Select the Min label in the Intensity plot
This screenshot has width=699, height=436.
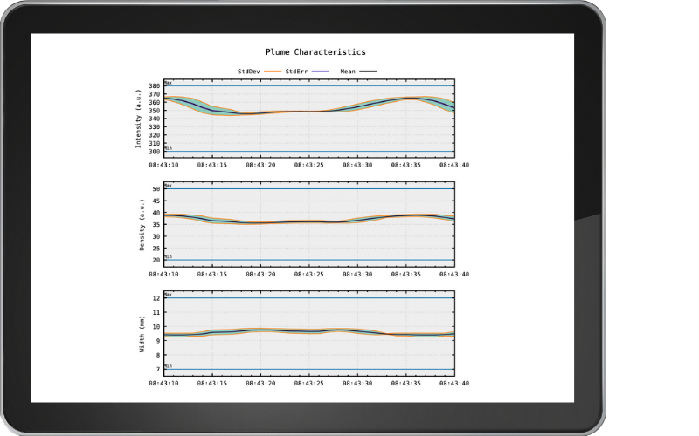pos(169,148)
